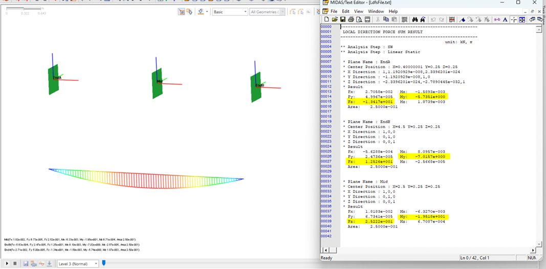Click the download arrow icon near playback

tap(50, 264)
